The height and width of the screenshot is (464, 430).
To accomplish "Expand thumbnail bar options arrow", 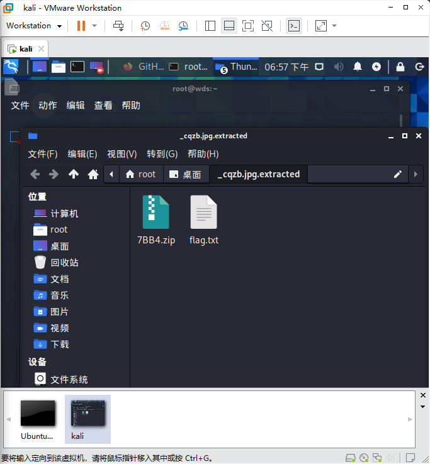I will (x=423, y=407).
